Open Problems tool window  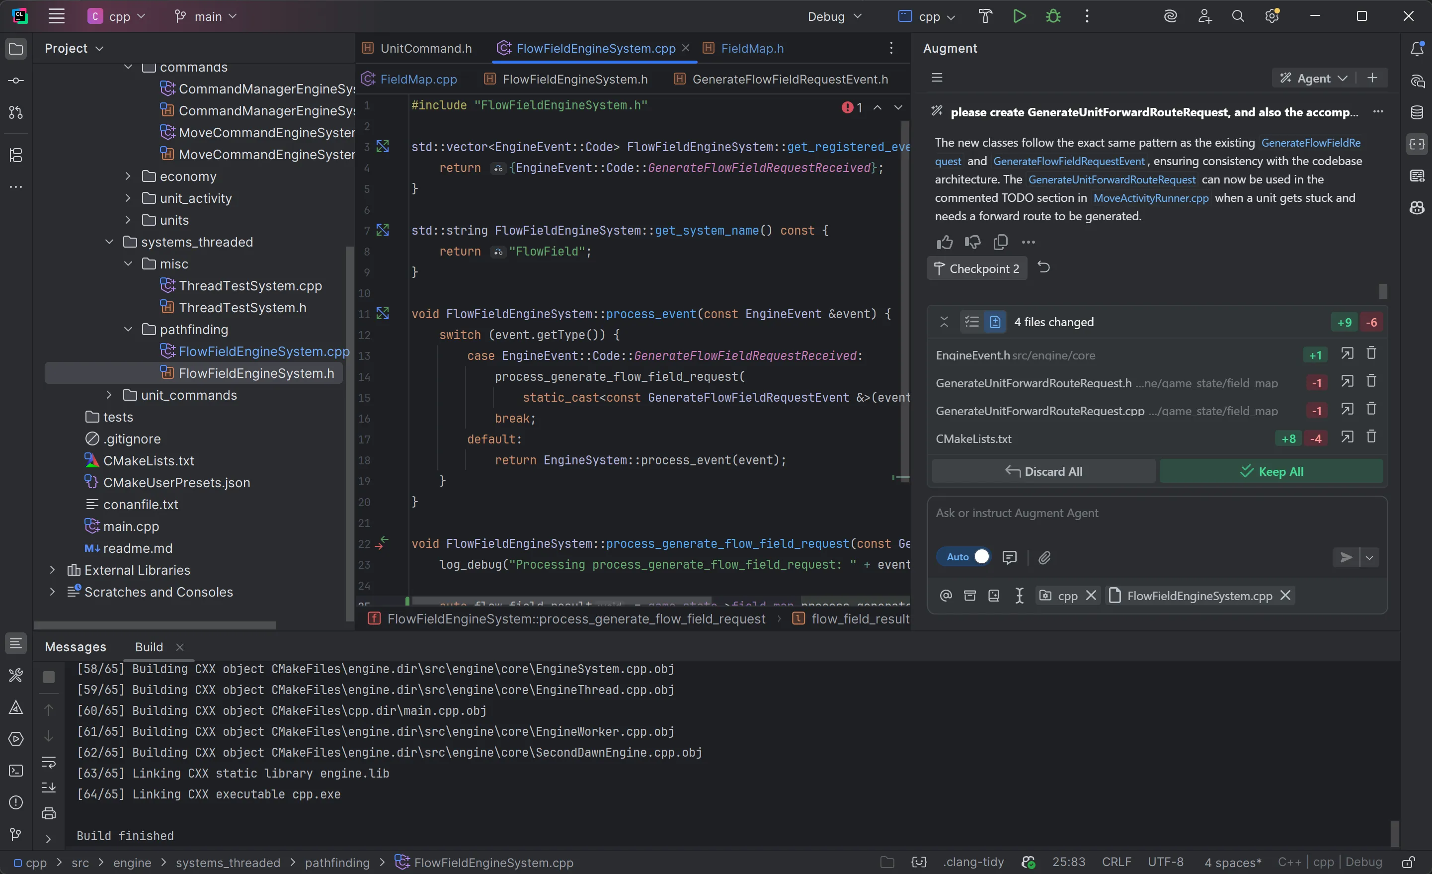point(16,803)
